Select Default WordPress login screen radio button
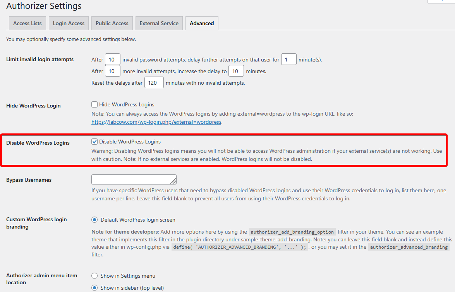The image size is (455, 292). click(x=94, y=220)
